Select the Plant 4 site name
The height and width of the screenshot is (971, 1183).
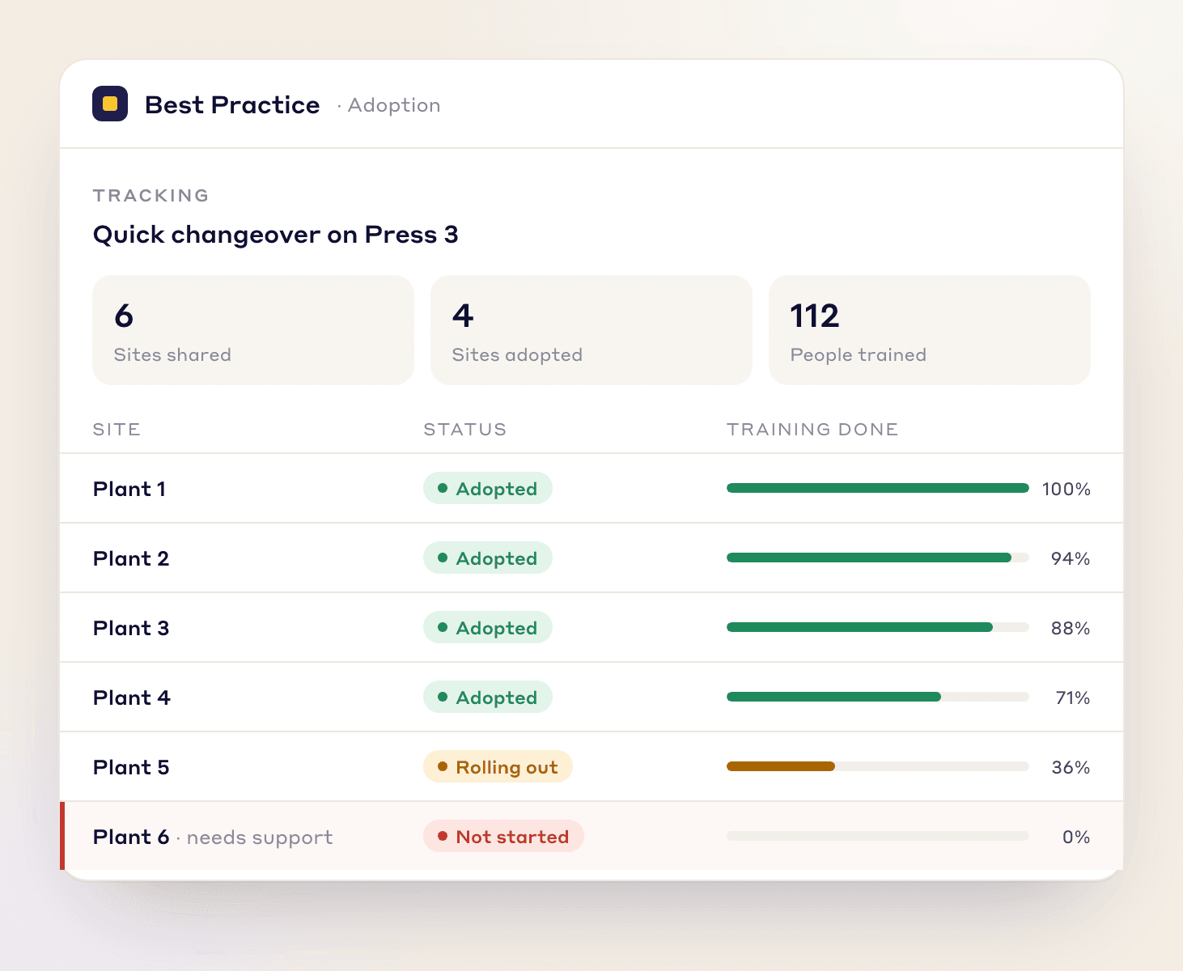click(132, 698)
